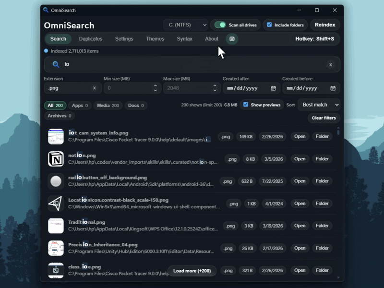Clear the .png extension filter

point(94,88)
